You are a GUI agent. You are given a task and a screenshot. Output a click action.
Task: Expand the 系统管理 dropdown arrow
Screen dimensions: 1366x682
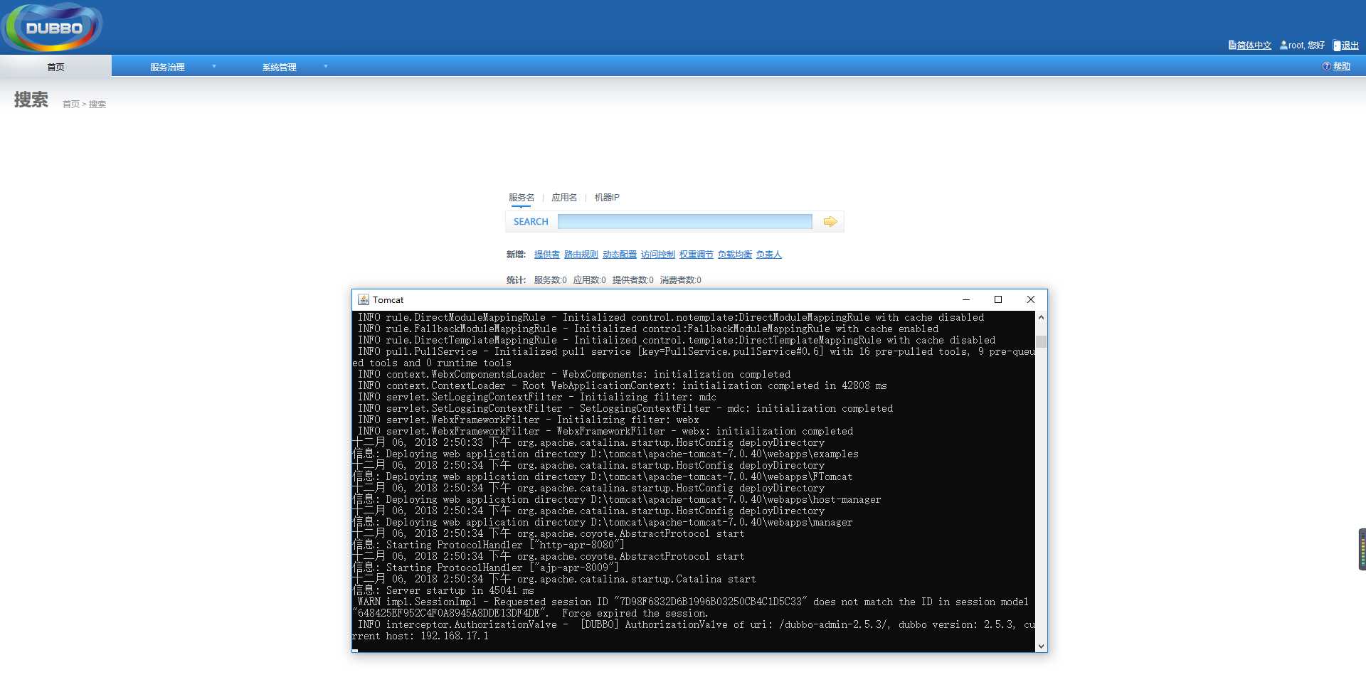[x=326, y=66]
